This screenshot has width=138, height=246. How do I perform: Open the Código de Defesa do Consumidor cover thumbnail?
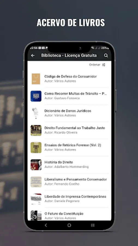[36, 79]
